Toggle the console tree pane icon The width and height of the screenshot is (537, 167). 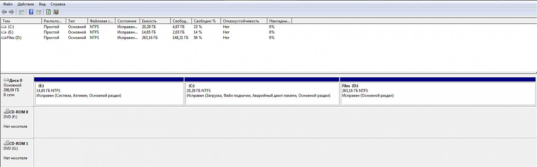click(x=21, y=12)
